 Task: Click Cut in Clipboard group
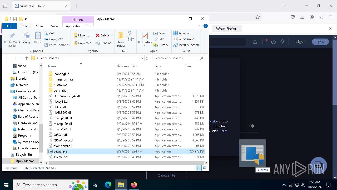click(49, 33)
